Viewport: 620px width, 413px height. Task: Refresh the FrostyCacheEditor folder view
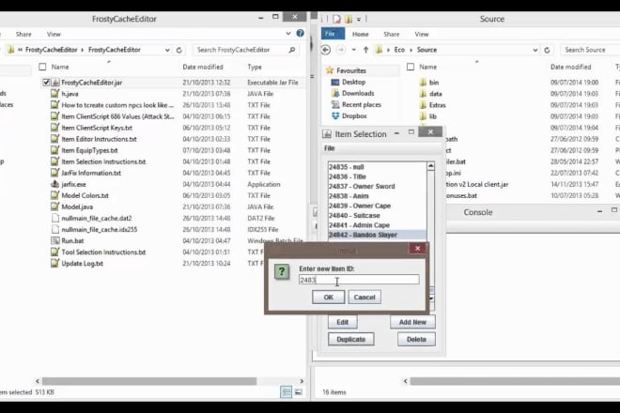click(178, 50)
